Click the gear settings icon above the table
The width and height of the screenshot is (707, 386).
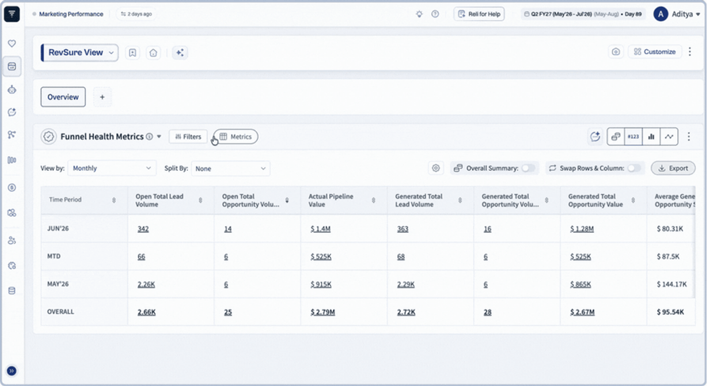point(436,168)
